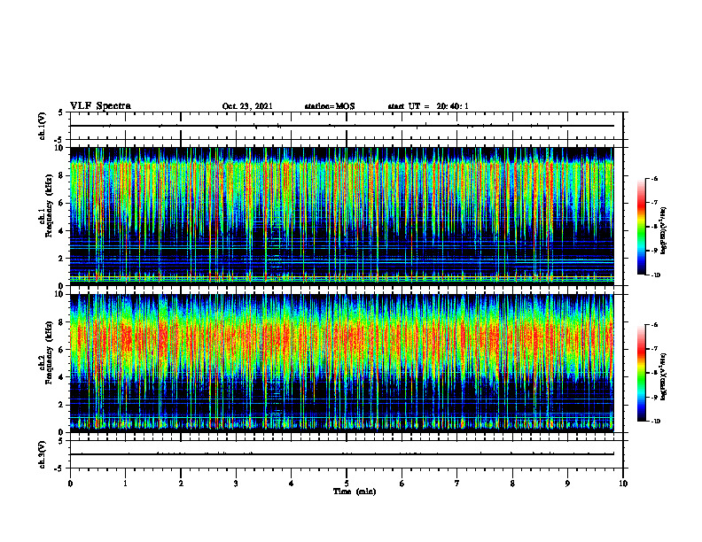Click the time axis tick label "2"
The image size is (702, 542).
pyautogui.click(x=181, y=484)
